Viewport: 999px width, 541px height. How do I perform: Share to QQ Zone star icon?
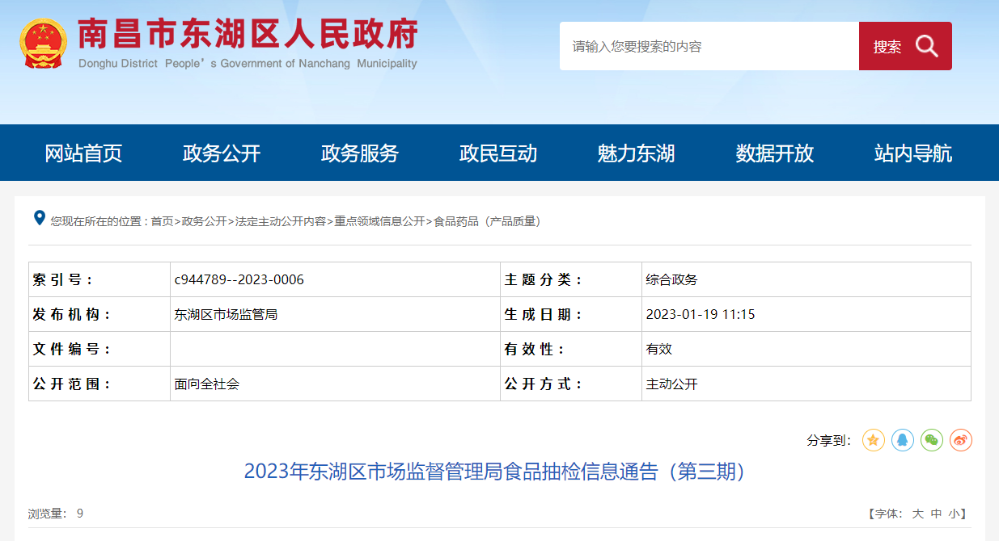pos(873,440)
